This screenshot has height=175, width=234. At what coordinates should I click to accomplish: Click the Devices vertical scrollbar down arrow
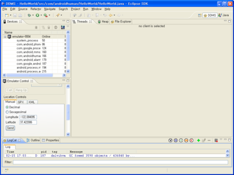pyautogui.click(x=68, y=71)
